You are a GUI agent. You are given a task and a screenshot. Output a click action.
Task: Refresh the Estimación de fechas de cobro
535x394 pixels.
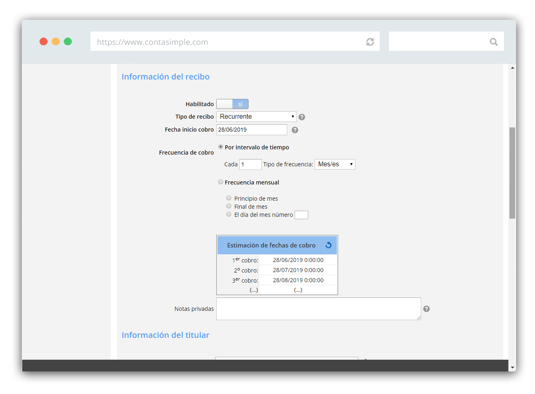coord(328,245)
